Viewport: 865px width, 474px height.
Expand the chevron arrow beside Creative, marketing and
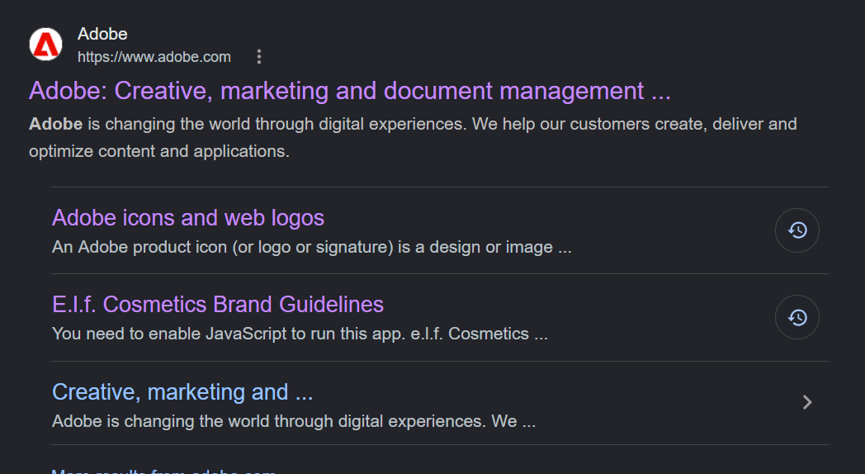807,402
